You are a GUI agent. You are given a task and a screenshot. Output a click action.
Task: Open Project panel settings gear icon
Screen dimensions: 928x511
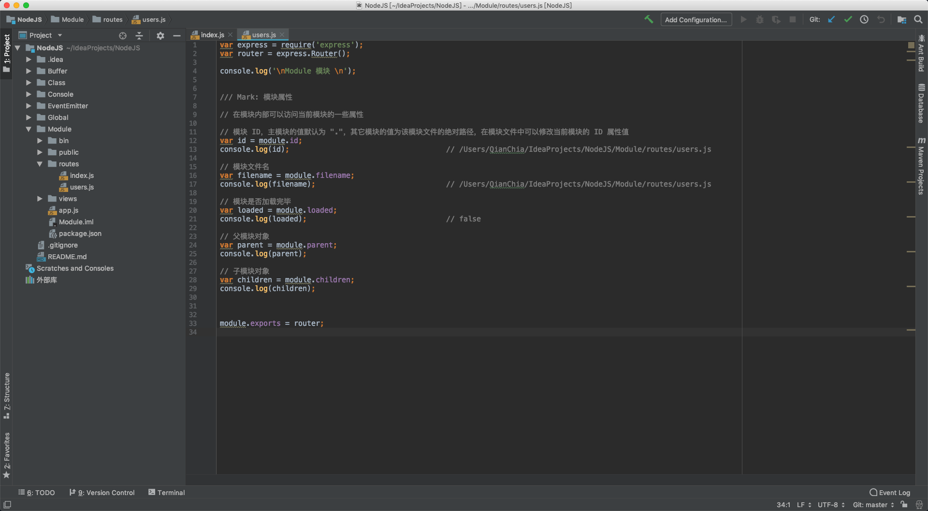(x=160, y=35)
